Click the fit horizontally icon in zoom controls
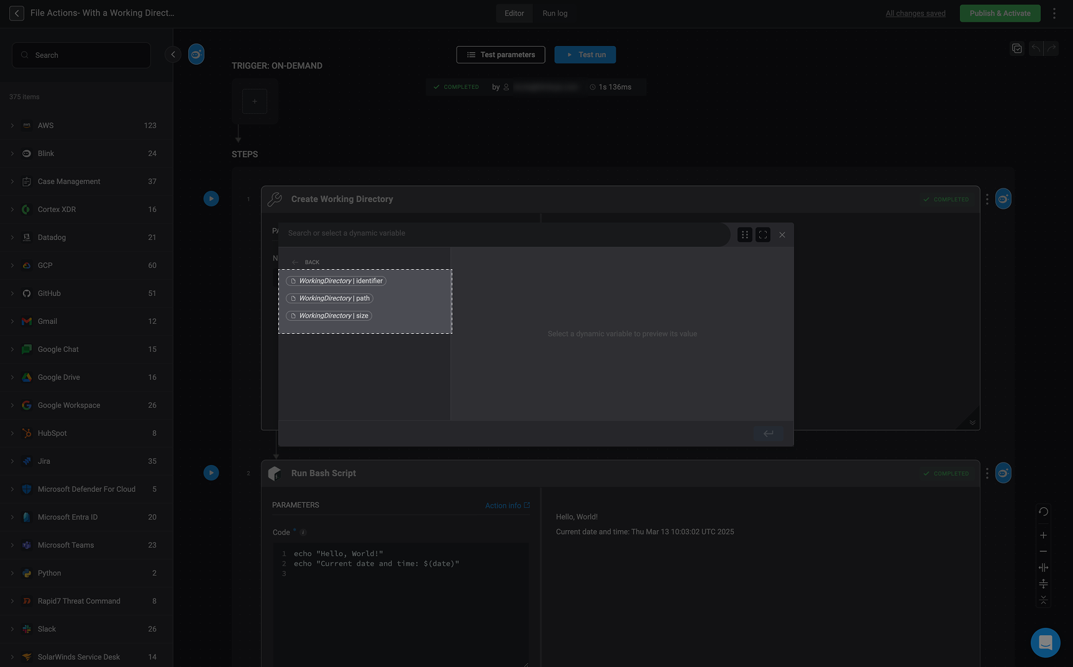 coord(1043,568)
